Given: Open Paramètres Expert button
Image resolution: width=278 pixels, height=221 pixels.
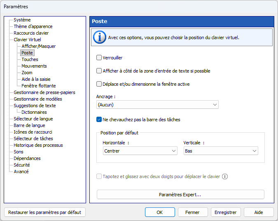Looking at the screenshot, I should [x=180, y=195].
